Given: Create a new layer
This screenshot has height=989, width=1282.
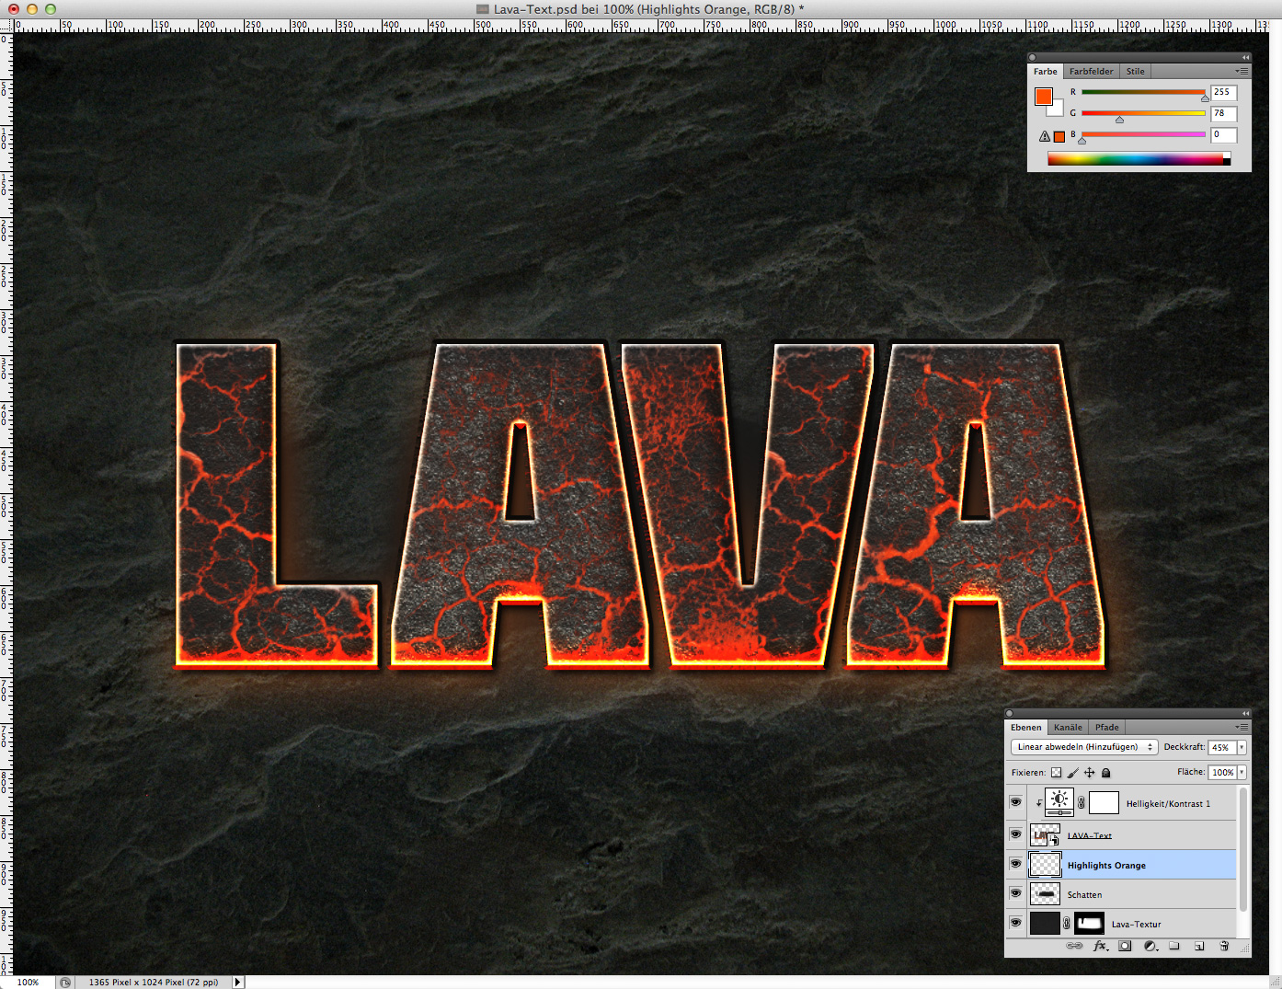Looking at the screenshot, I should point(1199,946).
